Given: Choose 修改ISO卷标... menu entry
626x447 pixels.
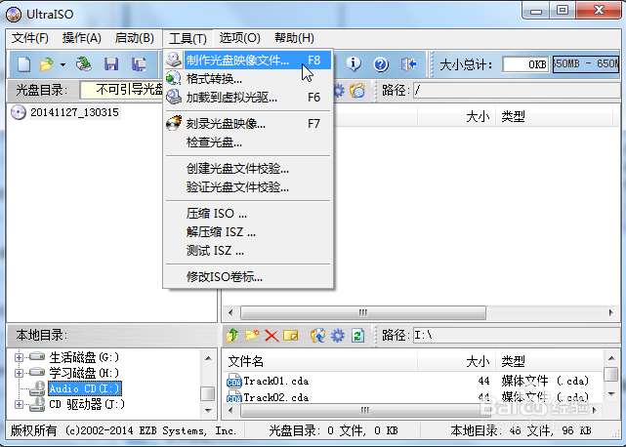Looking at the screenshot, I should click(247, 276).
